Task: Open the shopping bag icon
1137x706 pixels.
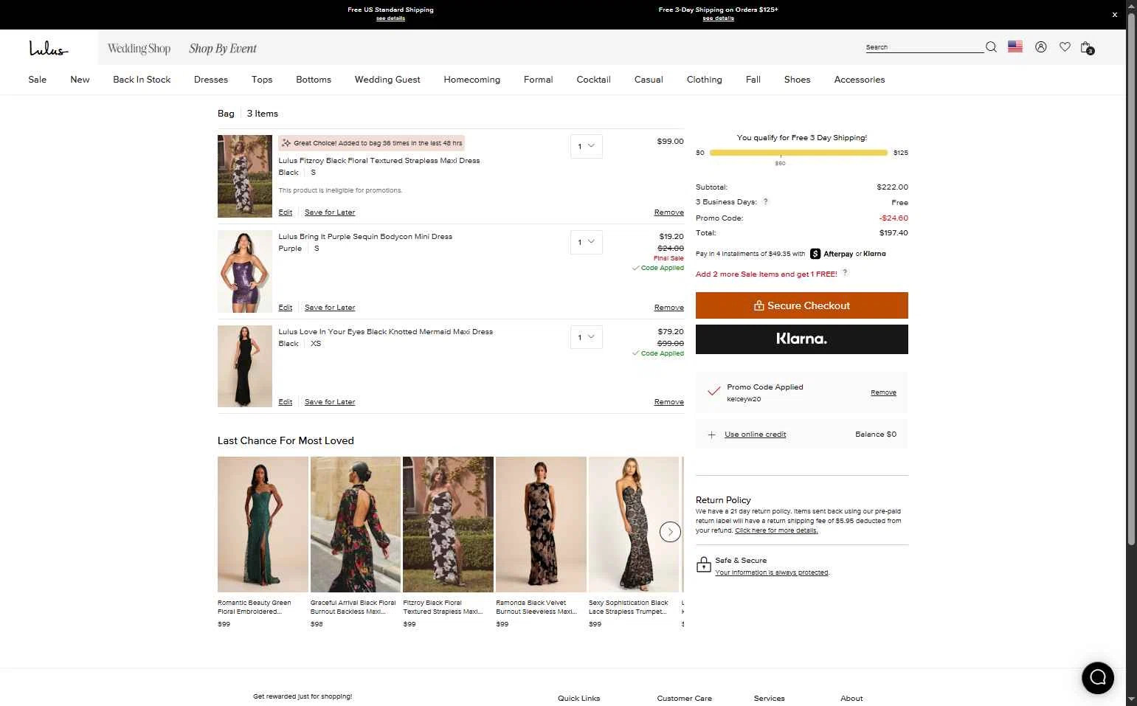Action: pos(1086,48)
